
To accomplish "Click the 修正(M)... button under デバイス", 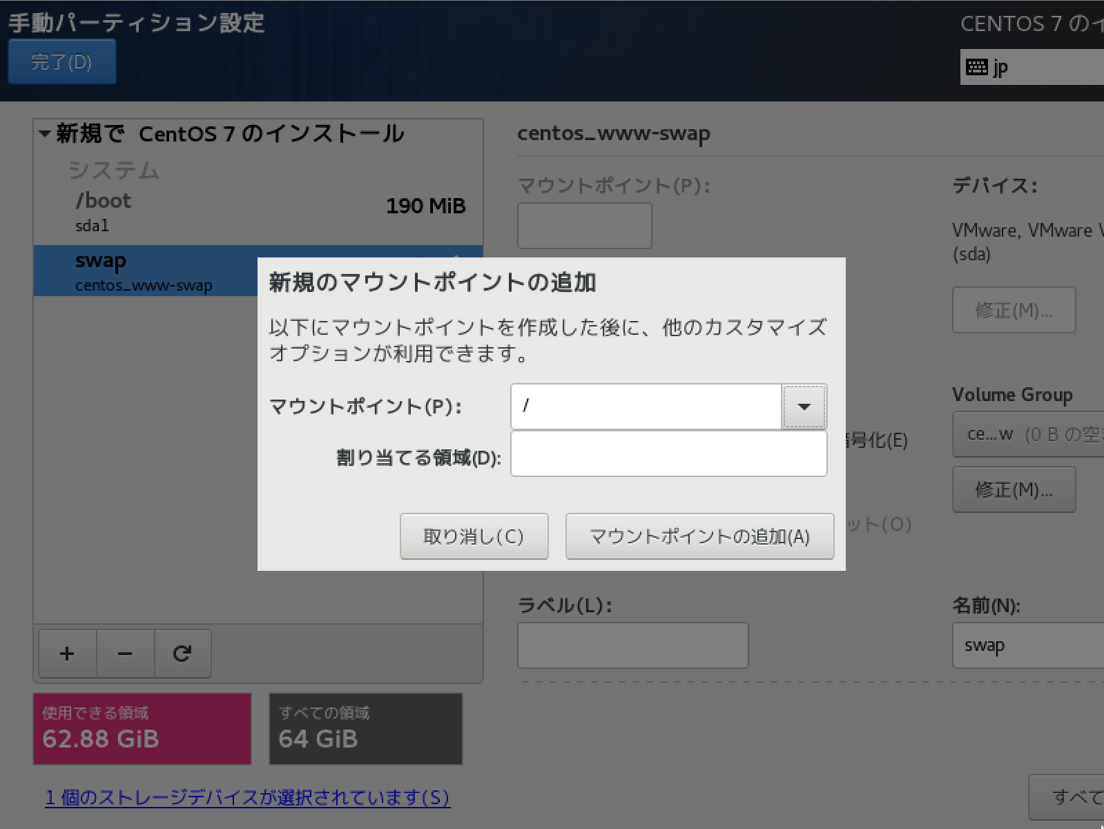I will click(1014, 310).
